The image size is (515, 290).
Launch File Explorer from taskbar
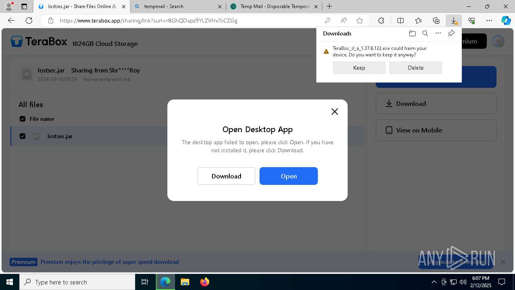point(185,282)
